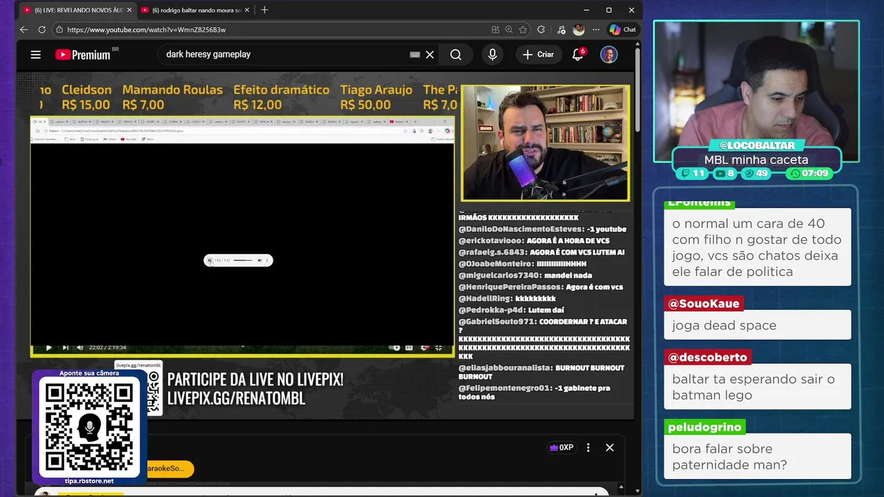Viewport: 884px width, 497px height.
Task: Click the Twitch counter showing 11
Action: [693, 173]
